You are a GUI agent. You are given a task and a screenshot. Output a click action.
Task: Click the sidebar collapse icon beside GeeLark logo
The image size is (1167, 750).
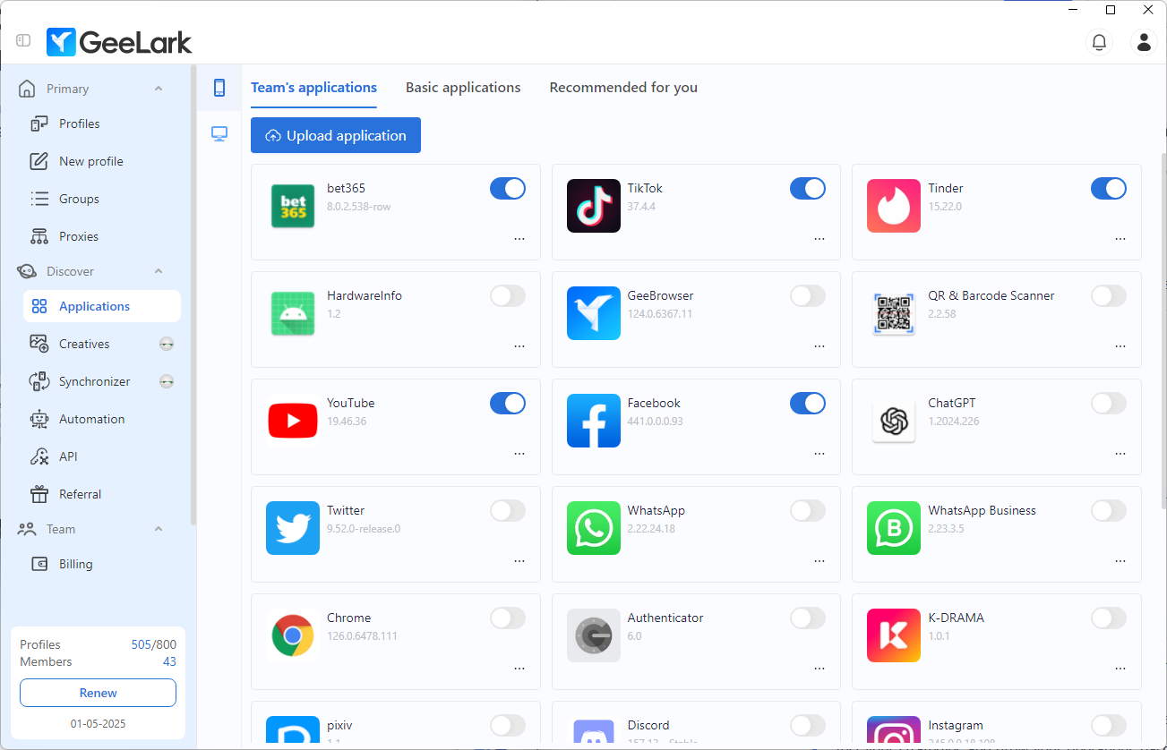23,40
